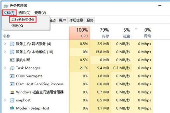
Task: Click the Dism Host Servicing Process icon
Action: [x=12, y=84]
